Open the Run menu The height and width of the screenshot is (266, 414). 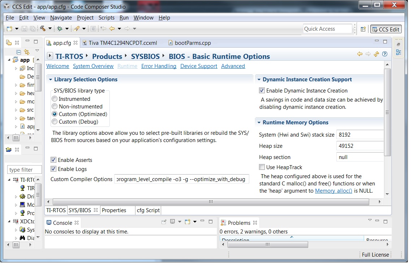(x=124, y=18)
